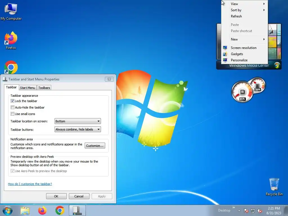Open the My Computer desktop icon
288x216 pixels.
11,12
